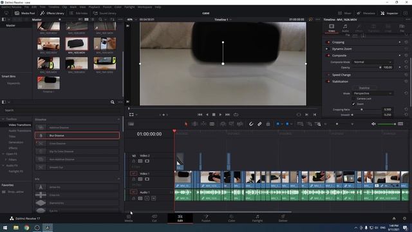Click the full extent zoom icon
The width and height of the screenshot is (412, 232).
click(x=300, y=124)
